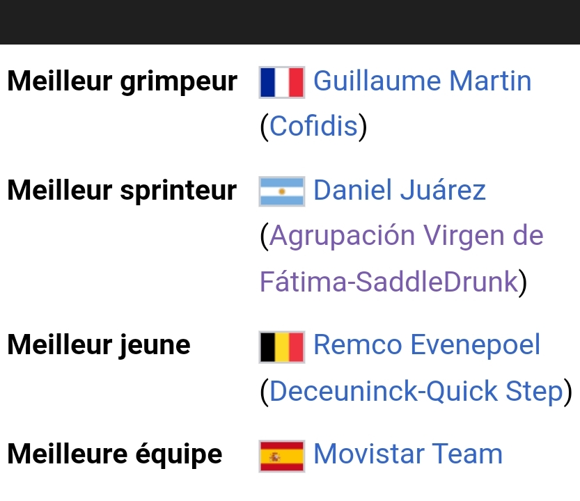Screen dimensions: 580x501
Task: Click the opening parenthesis before Cofidis
Action: coord(264,127)
